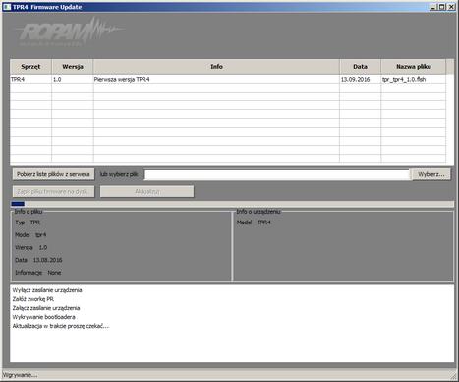Click the 'Nazwa pliku' column header

click(414, 67)
